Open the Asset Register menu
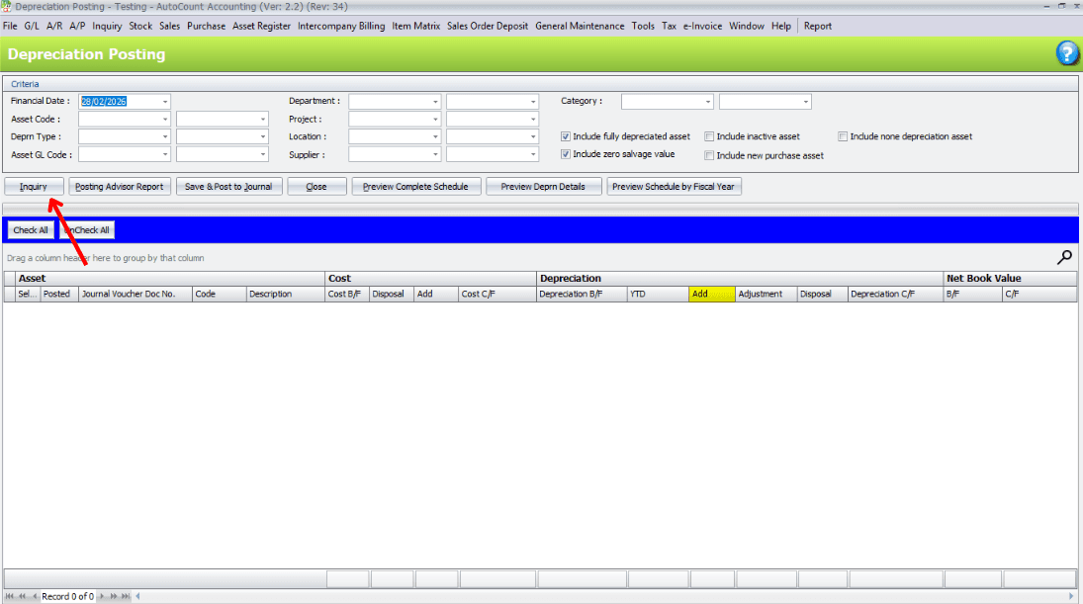Image resolution: width=1083 pixels, height=604 pixels. (x=261, y=26)
